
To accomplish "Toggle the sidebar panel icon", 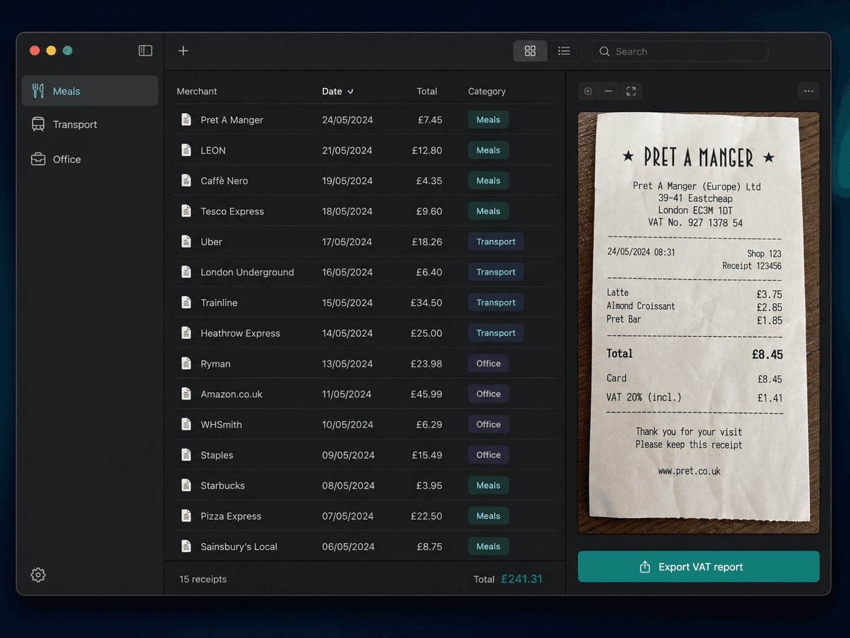I will point(145,51).
